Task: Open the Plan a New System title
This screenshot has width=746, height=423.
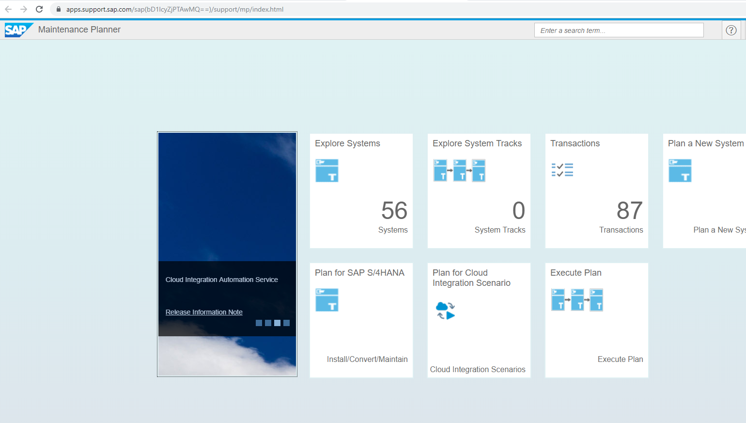Action: (706, 143)
